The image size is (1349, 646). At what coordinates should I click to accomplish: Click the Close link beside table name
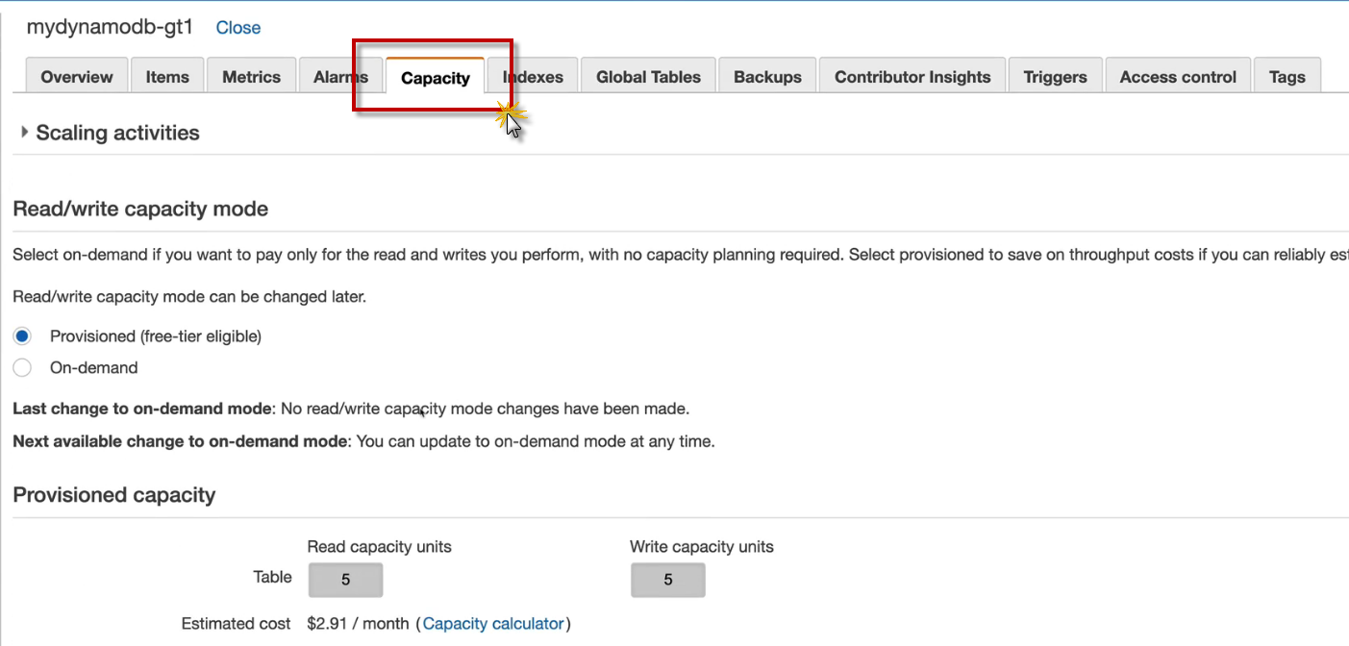tap(237, 28)
